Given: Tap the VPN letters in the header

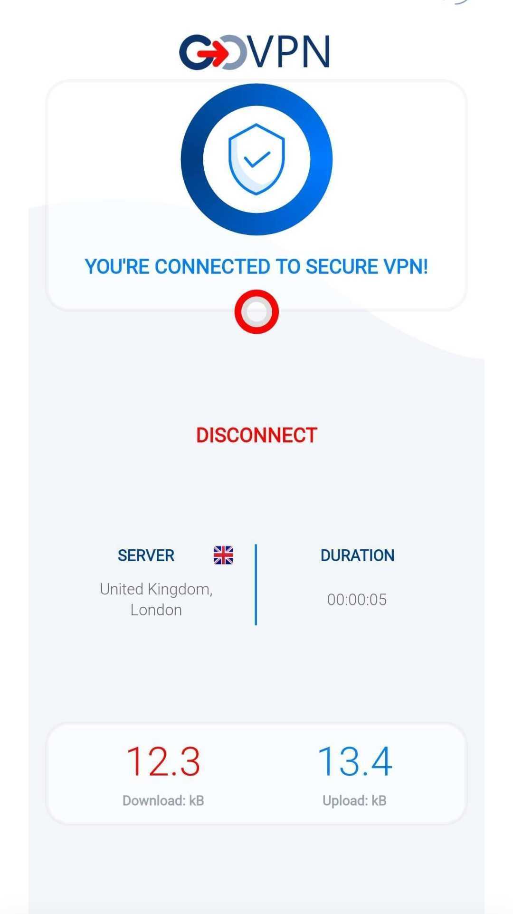Looking at the screenshot, I should [x=290, y=52].
